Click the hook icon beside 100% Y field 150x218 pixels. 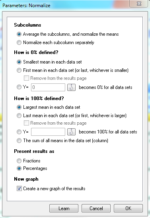click(x=71, y=132)
